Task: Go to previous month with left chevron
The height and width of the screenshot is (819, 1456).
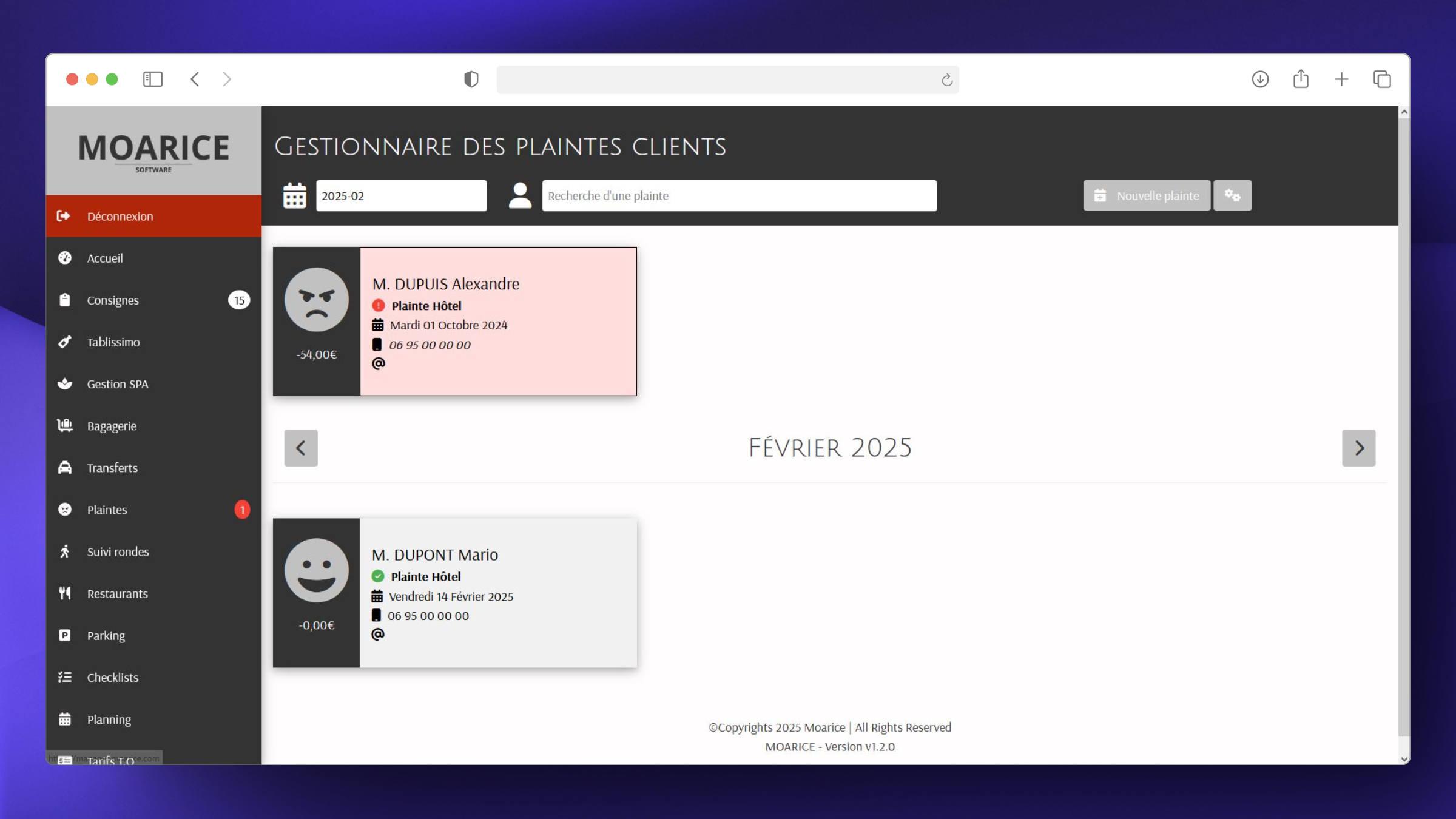Action: click(x=301, y=448)
